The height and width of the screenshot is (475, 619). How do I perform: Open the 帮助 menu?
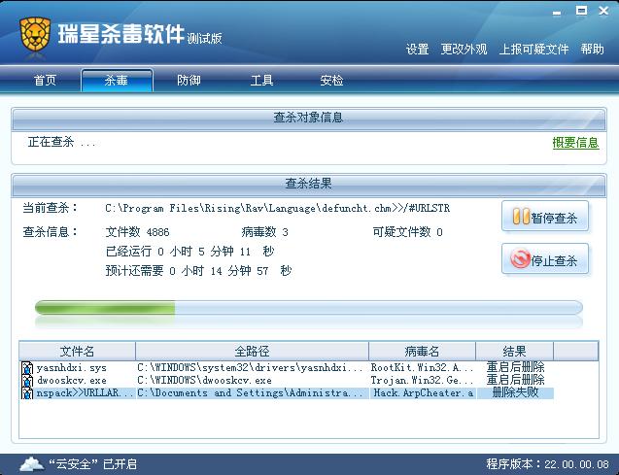pos(592,50)
